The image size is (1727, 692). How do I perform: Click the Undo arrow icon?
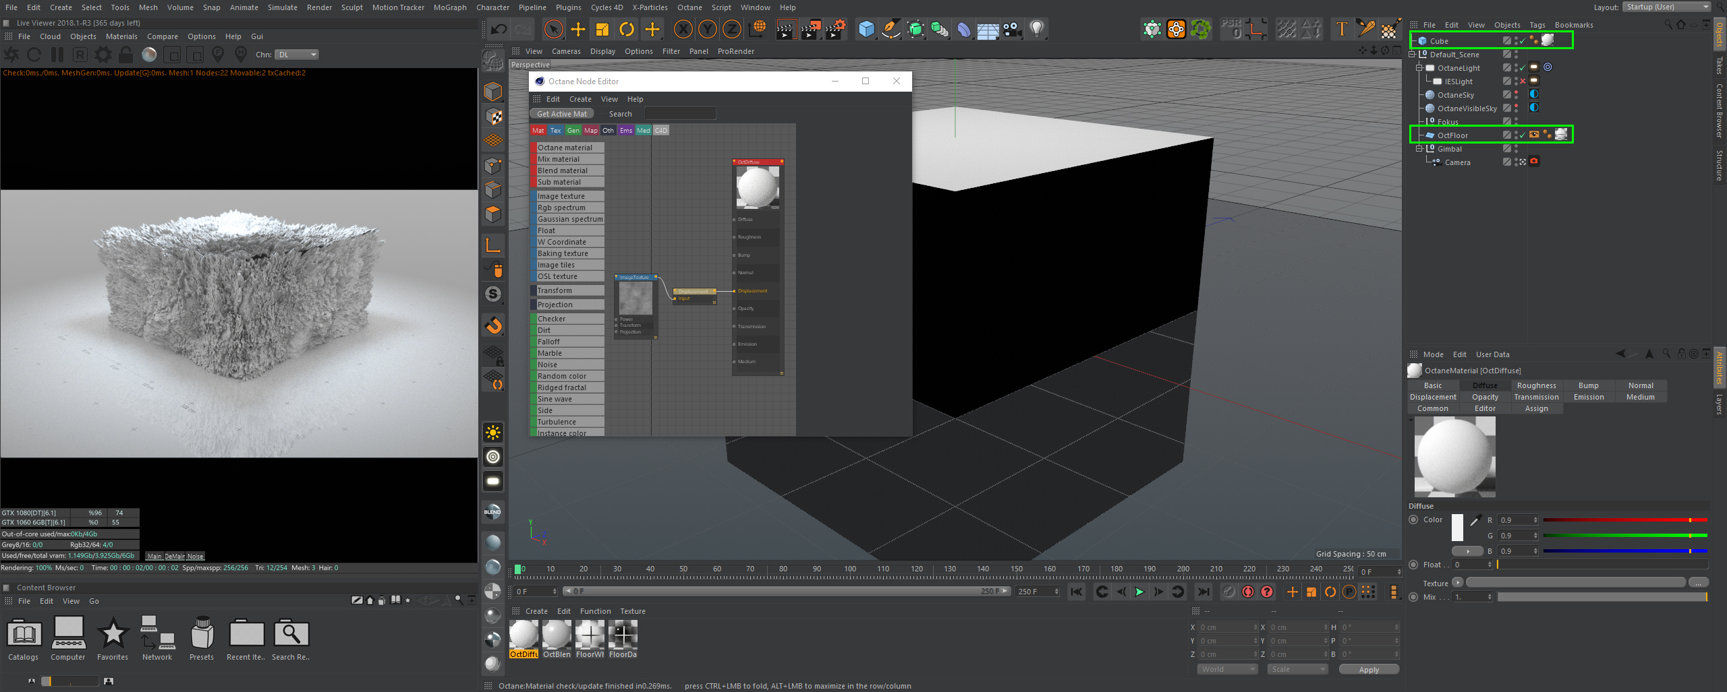tap(499, 29)
